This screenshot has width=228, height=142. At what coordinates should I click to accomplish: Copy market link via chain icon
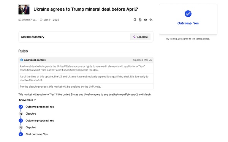tap(151, 20)
